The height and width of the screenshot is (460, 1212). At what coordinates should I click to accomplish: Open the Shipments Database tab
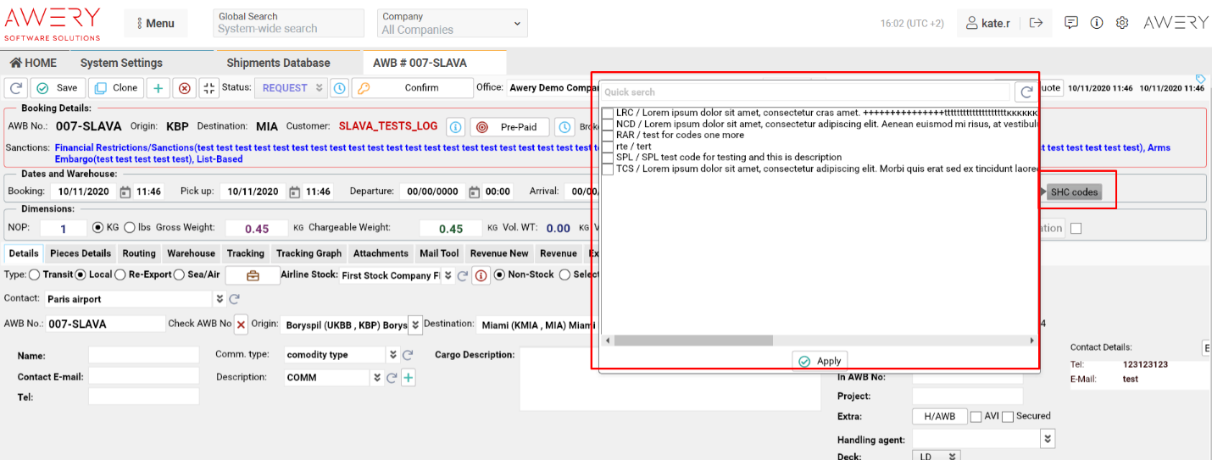point(278,63)
